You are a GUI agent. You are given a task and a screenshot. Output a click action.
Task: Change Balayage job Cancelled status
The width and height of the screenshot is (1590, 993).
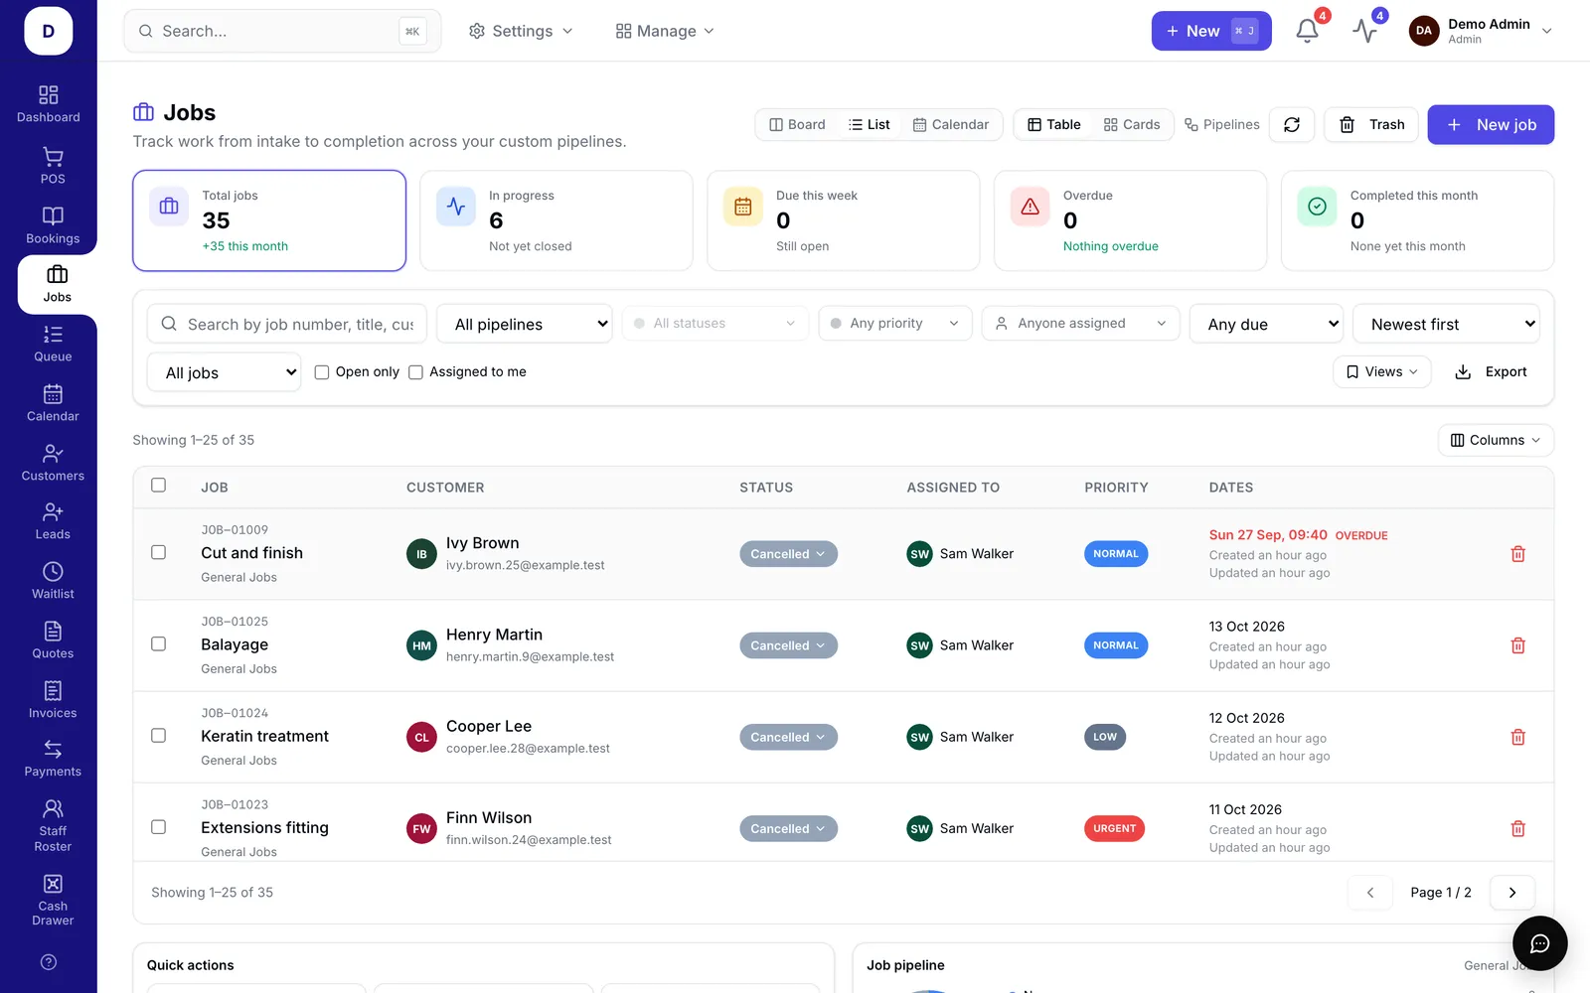pos(788,645)
